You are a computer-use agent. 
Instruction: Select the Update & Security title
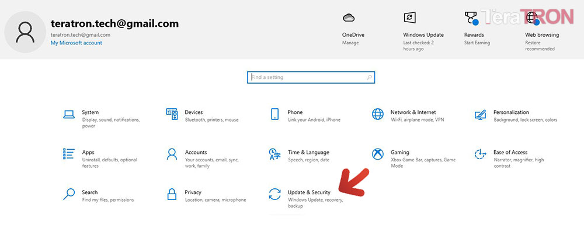309,192
